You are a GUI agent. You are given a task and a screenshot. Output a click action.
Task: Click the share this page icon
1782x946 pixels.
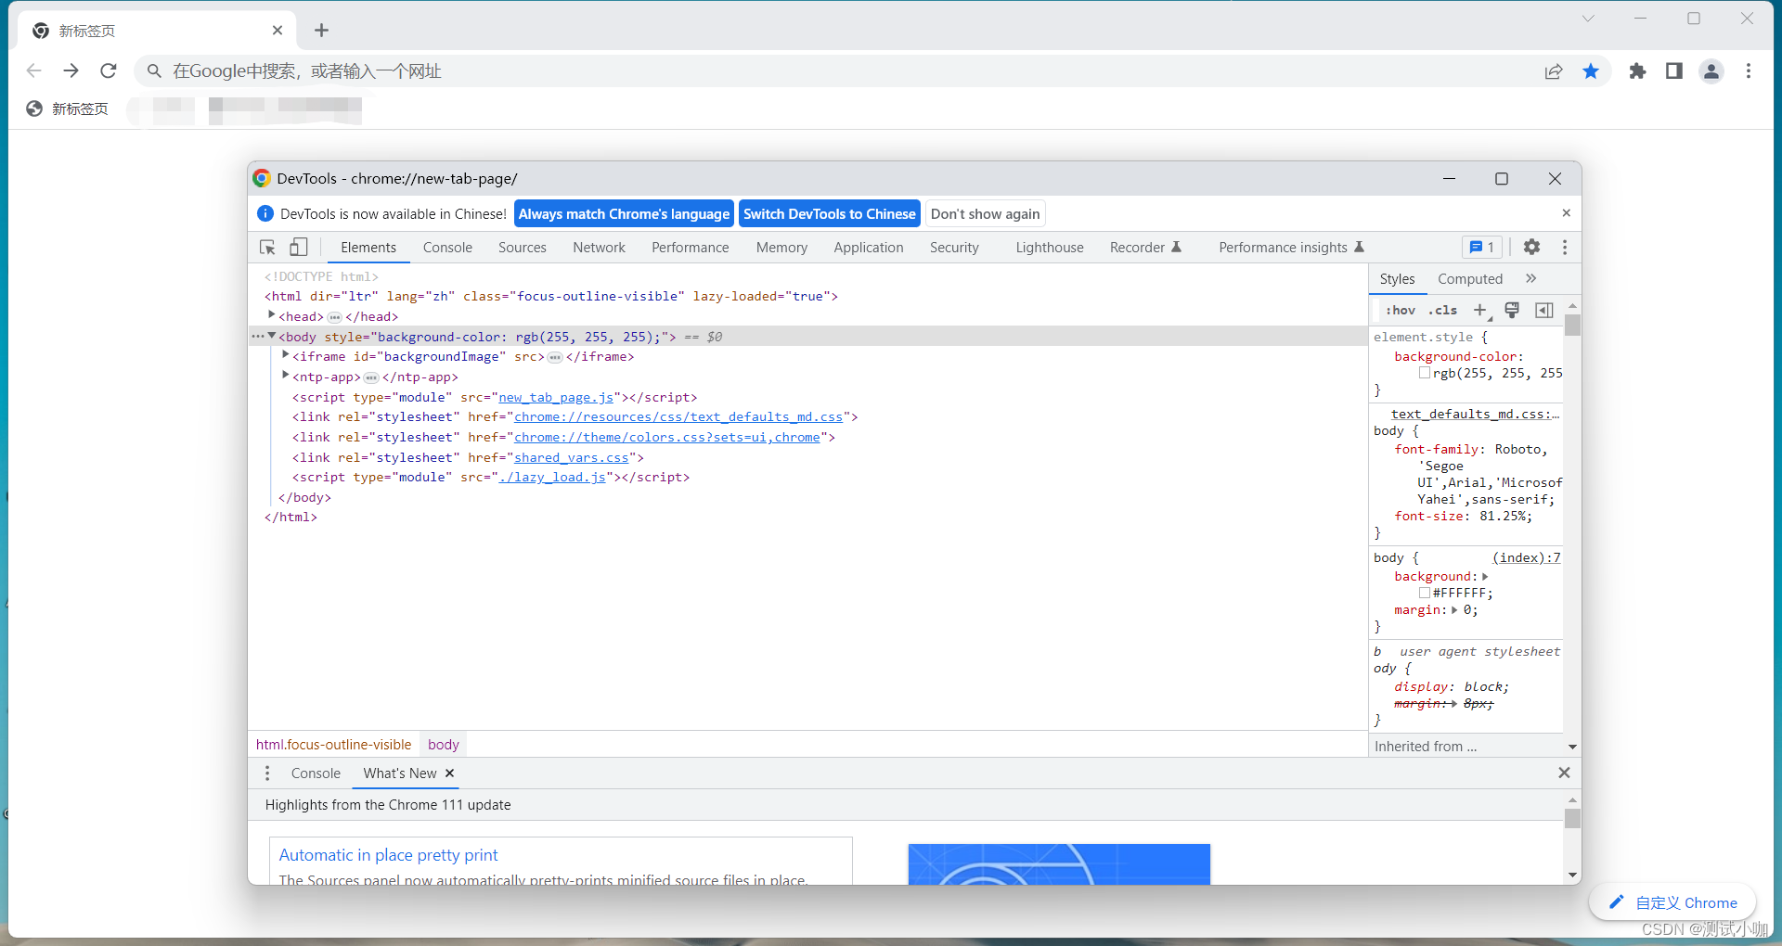(x=1554, y=71)
